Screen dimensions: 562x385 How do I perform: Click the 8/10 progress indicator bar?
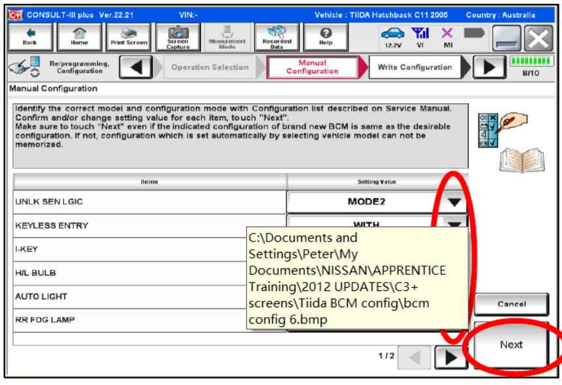coord(532,61)
